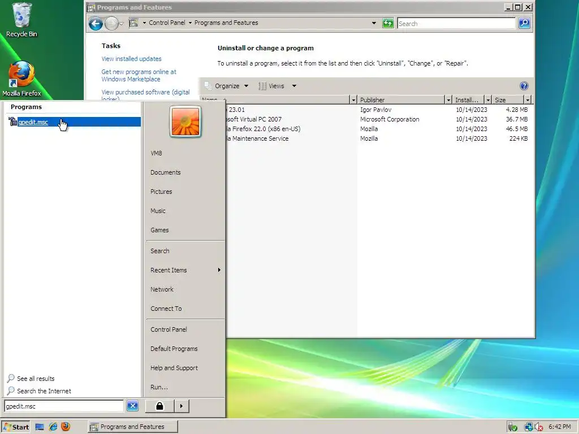
Task: Go back in Programs and Features window
Action: click(x=96, y=24)
